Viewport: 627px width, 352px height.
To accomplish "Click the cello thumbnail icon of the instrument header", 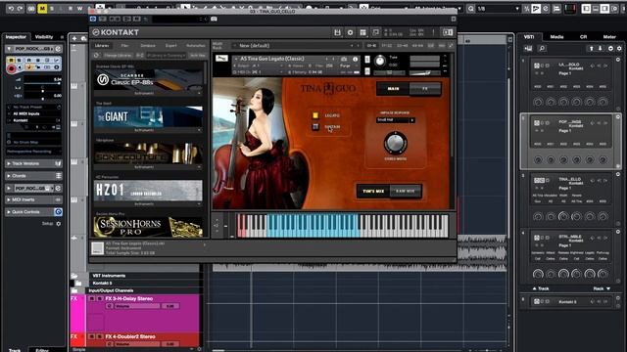I will point(221,59).
